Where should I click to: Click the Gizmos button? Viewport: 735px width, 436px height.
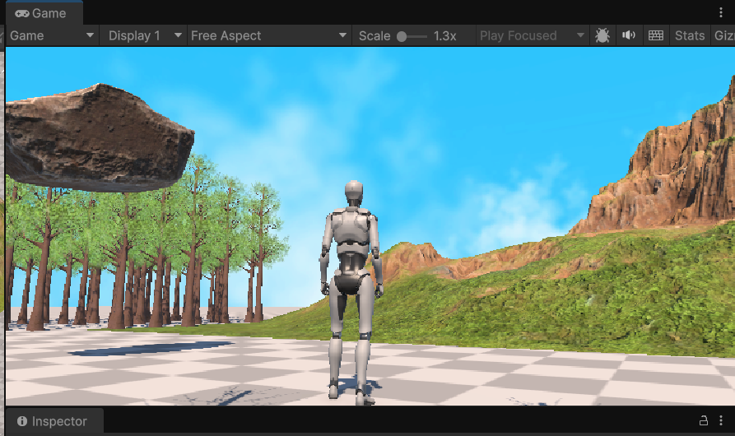pyautogui.click(x=723, y=35)
